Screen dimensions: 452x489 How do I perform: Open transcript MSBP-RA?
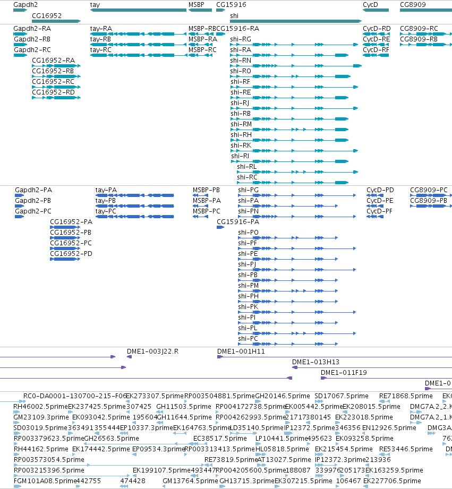[203, 39]
